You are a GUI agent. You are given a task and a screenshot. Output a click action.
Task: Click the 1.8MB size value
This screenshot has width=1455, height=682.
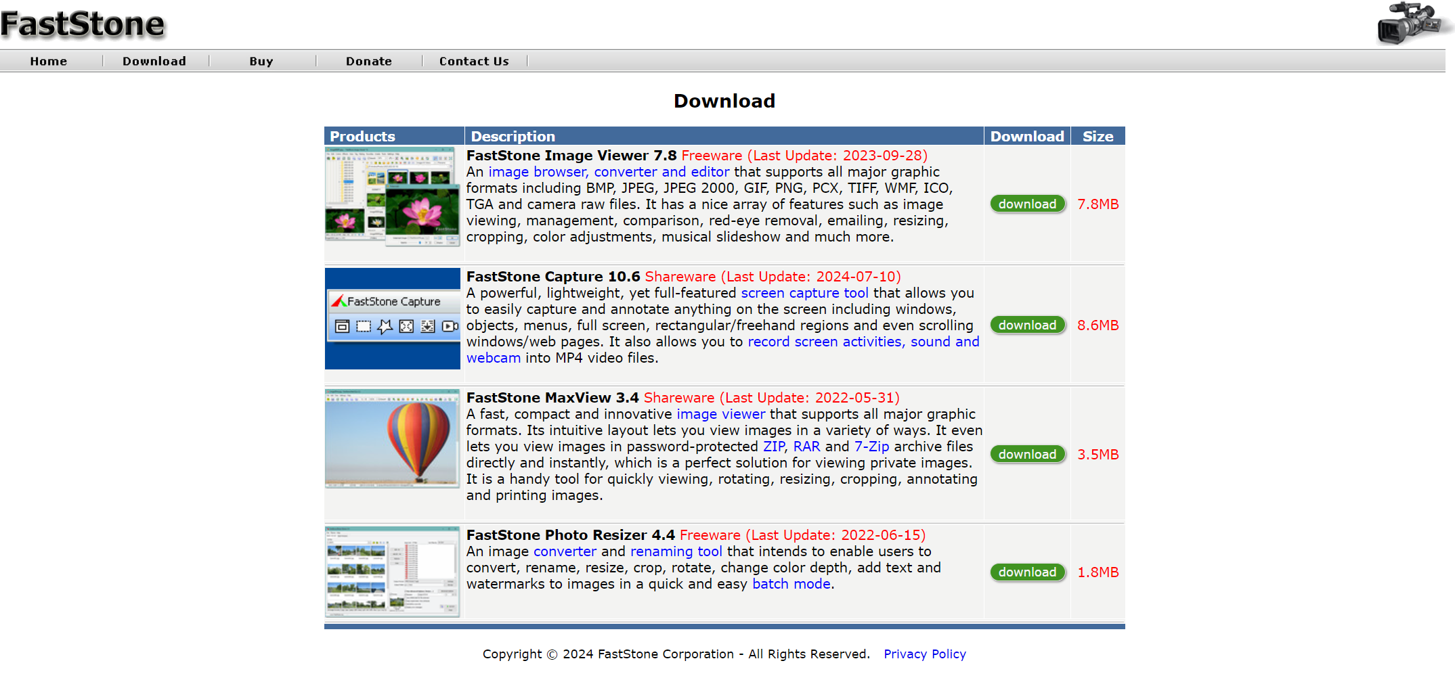[1098, 572]
